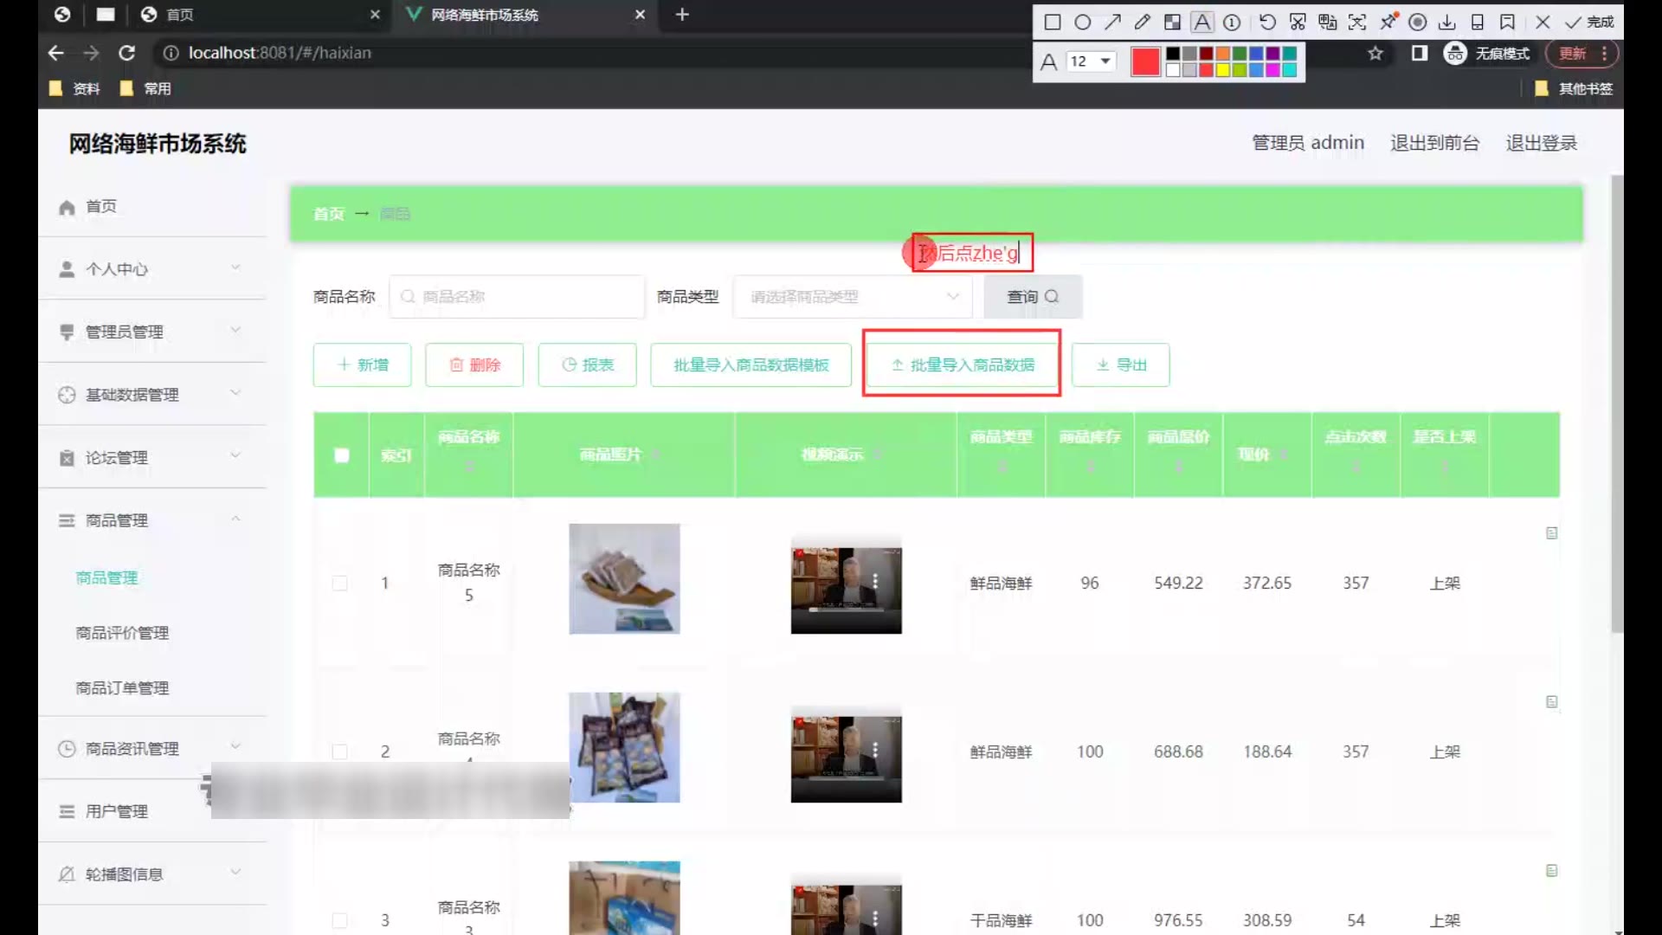Save screenshot with download icon
Image resolution: width=1662 pixels, height=935 pixels.
pyautogui.click(x=1447, y=23)
